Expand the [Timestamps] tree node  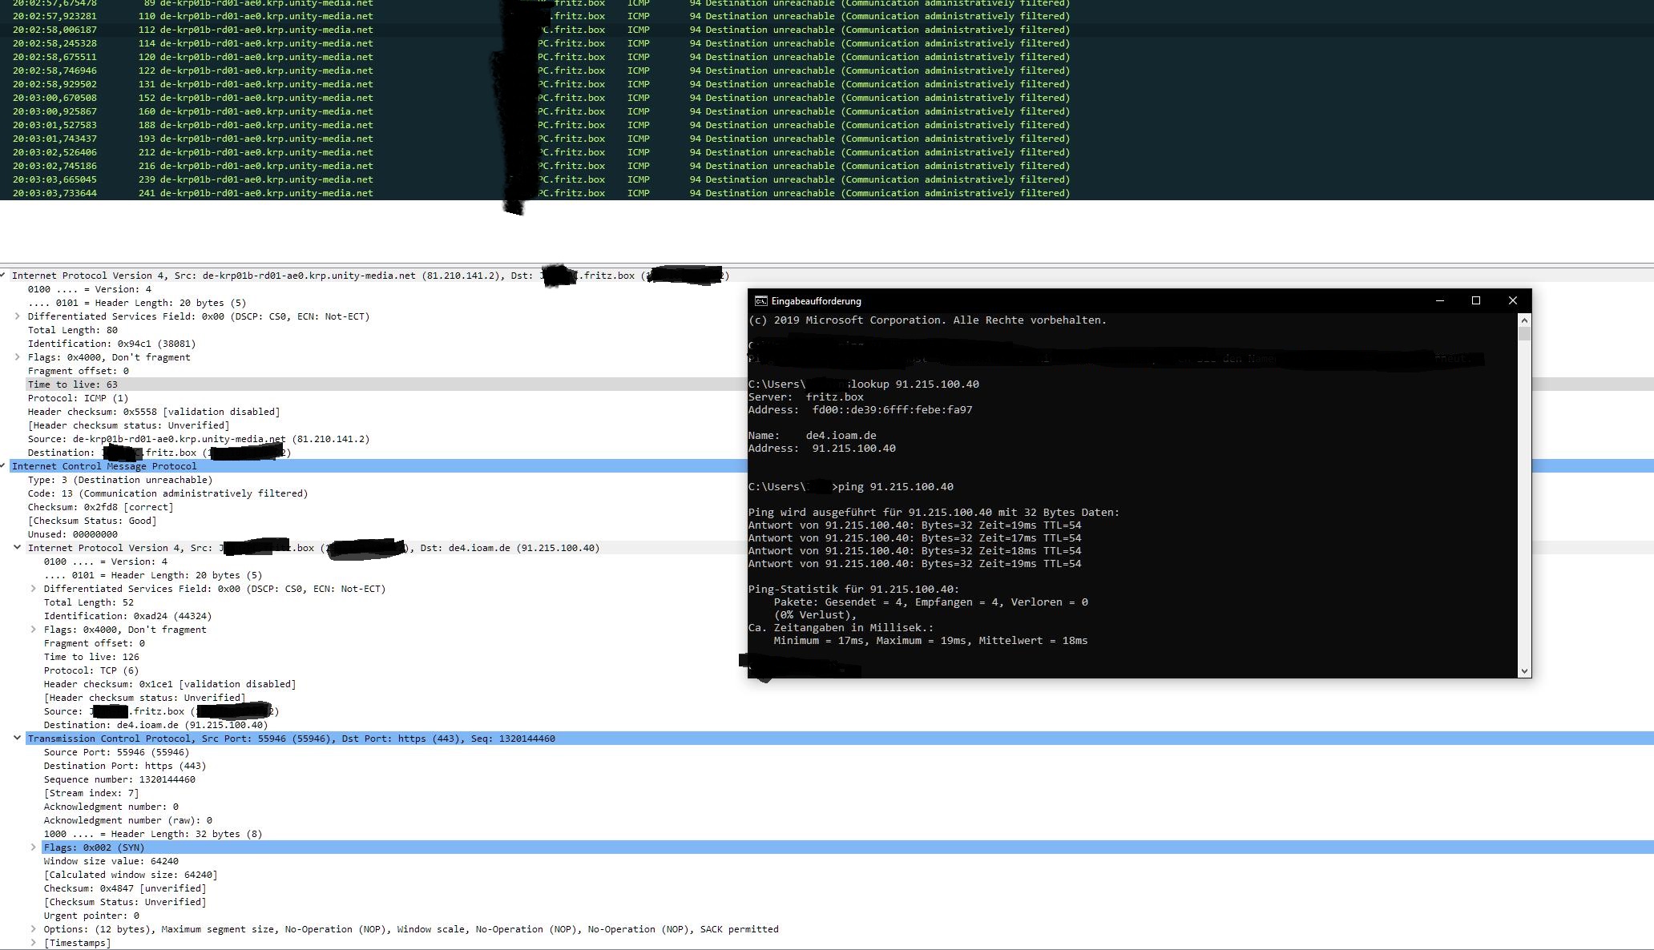[x=33, y=943]
